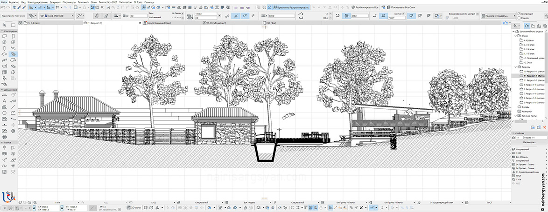Select the Wall tool in toolbox
The width and height of the screenshot is (548, 212).
tap(5, 36)
